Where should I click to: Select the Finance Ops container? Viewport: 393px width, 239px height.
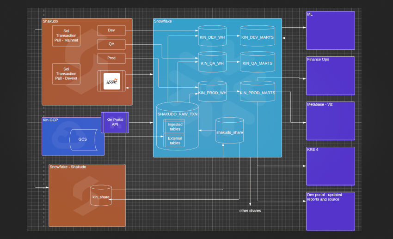[x=330, y=76]
